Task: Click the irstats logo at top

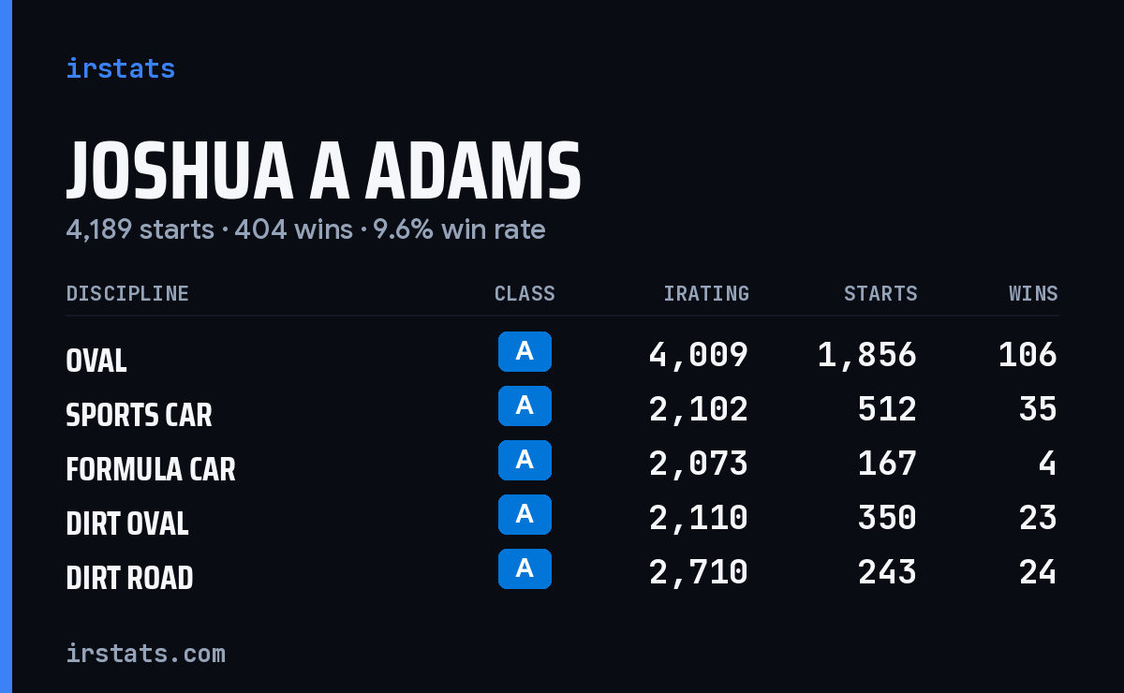Action: pyautogui.click(x=120, y=68)
